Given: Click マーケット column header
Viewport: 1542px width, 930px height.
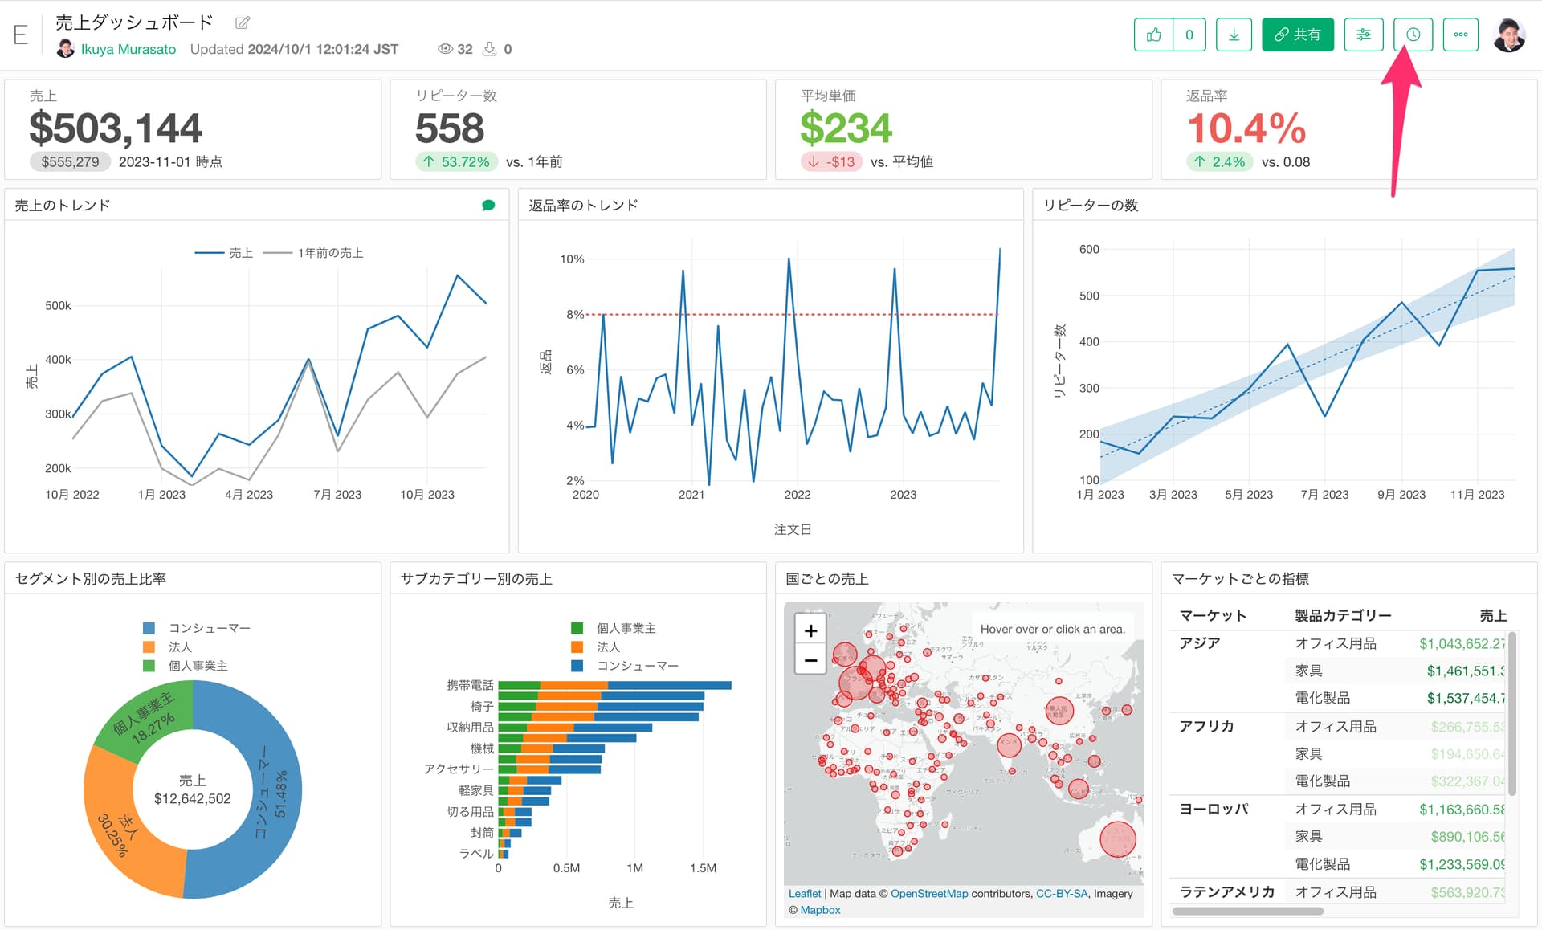Looking at the screenshot, I should [1213, 615].
